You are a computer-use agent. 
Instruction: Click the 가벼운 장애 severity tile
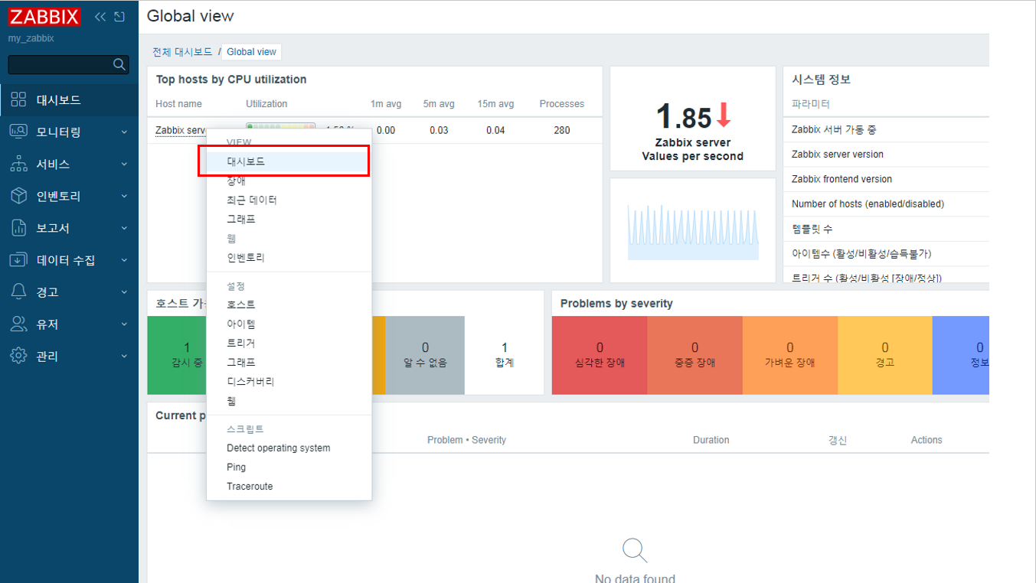790,355
